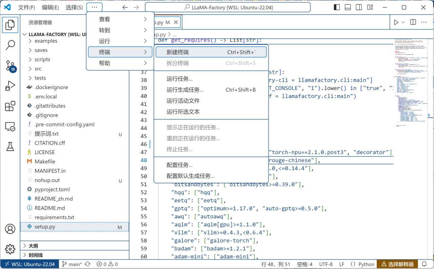Open the run options dropdown arrow
The image size is (434, 269).
(x=403, y=22)
